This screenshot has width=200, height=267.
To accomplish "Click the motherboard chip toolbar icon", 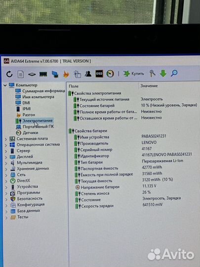I will tap(32, 74).
